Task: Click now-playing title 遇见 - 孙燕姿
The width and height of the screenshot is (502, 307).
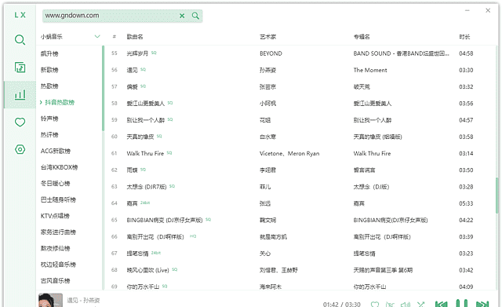Action: point(83,300)
